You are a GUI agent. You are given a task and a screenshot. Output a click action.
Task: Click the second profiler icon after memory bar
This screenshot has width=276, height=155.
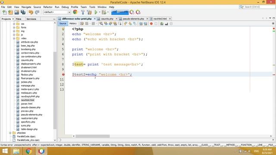(138, 12)
